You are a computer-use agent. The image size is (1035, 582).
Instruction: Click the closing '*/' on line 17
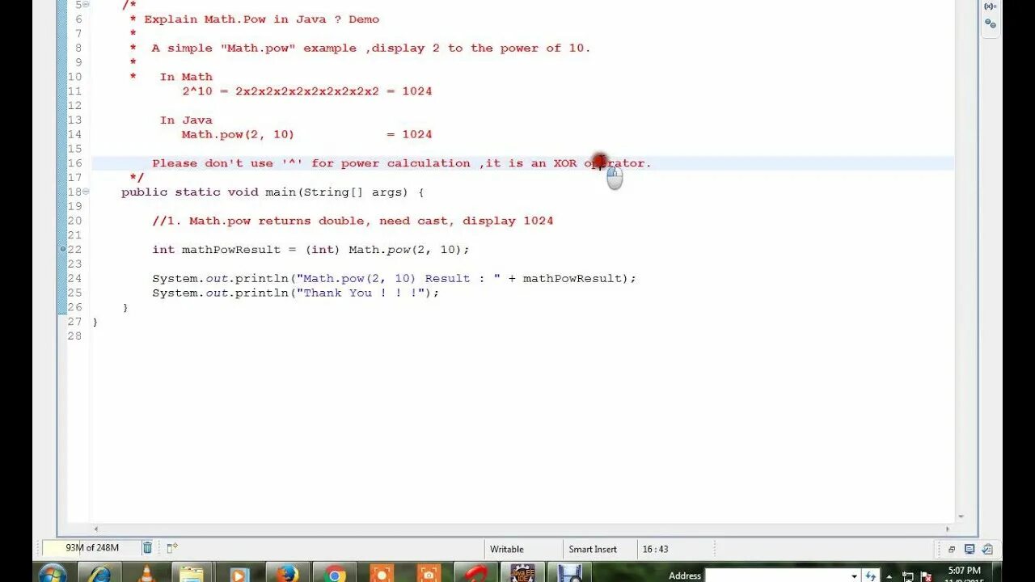(x=137, y=178)
